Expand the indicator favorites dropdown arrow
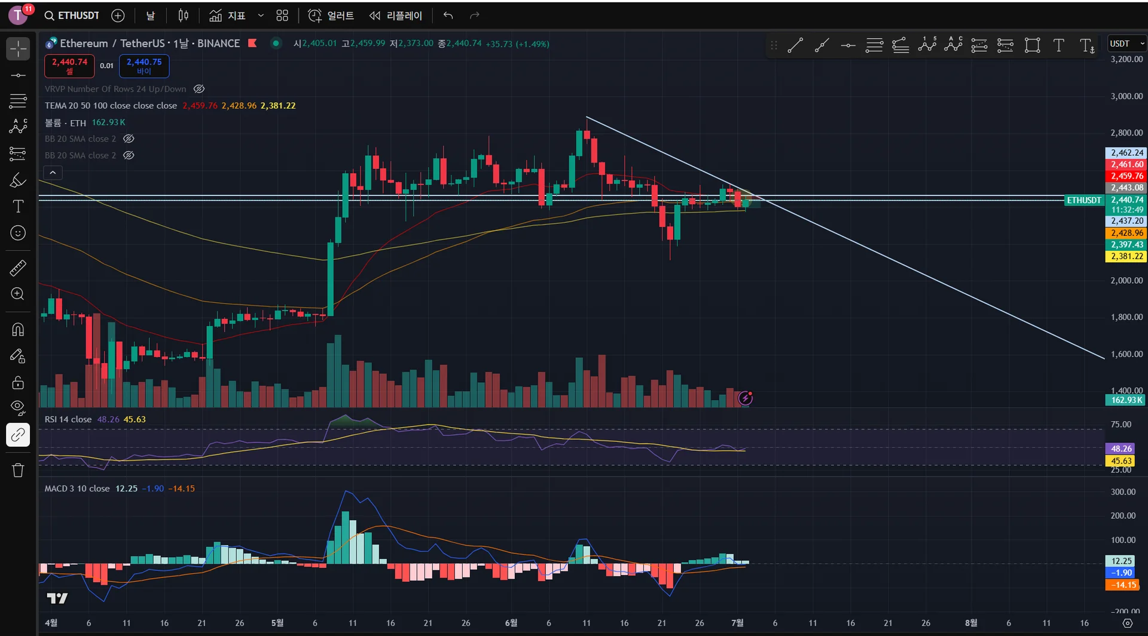This screenshot has width=1148, height=636. tap(261, 16)
